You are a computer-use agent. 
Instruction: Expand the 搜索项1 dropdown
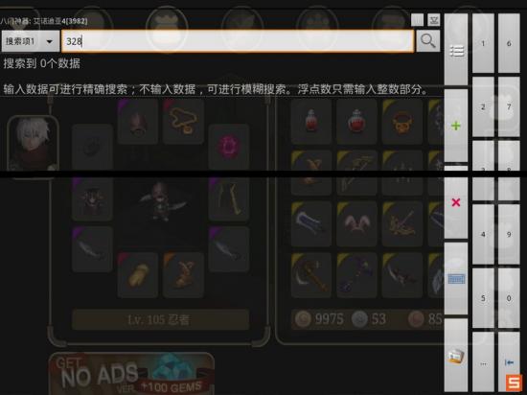click(x=31, y=41)
